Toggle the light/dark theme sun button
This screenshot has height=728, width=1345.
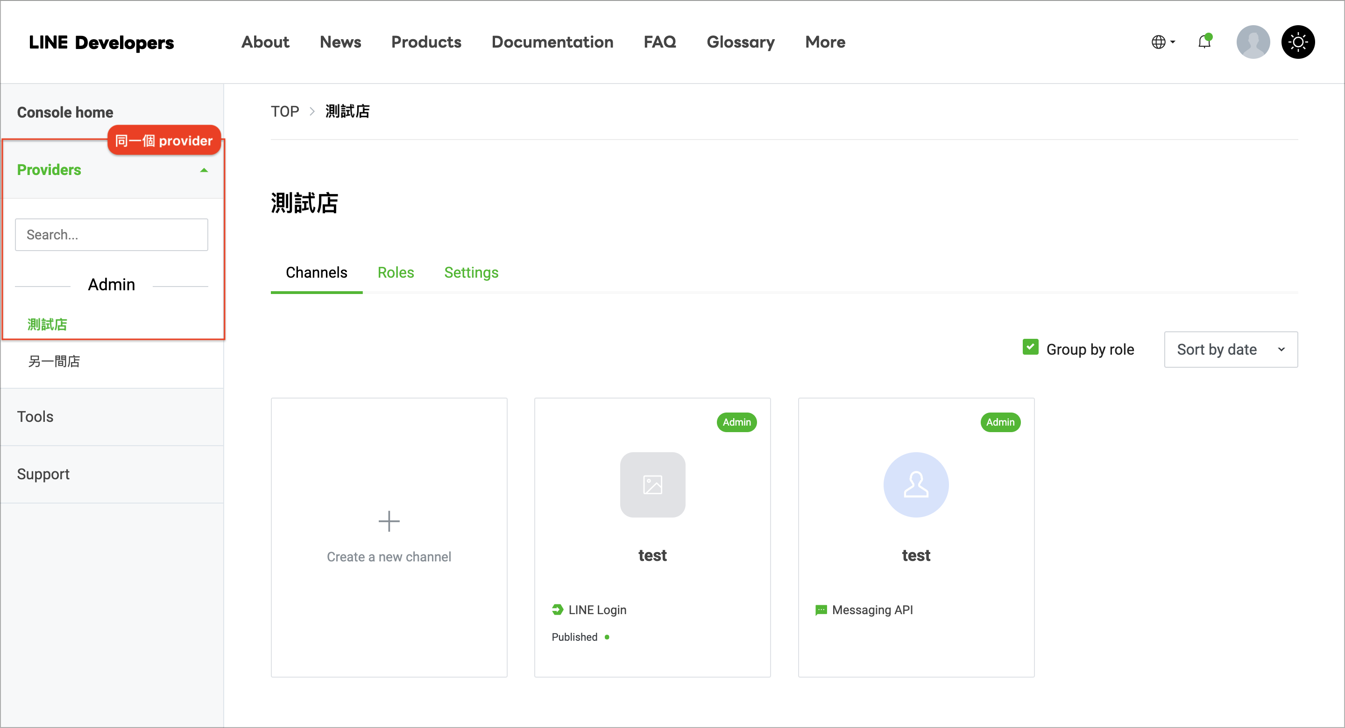pyautogui.click(x=1297, y=42)
